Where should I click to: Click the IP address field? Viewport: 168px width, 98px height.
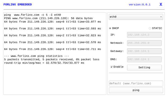144,35
